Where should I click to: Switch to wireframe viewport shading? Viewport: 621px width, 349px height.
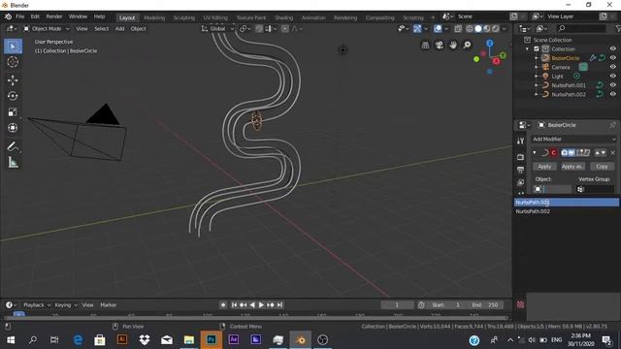[x=470, y=29]
